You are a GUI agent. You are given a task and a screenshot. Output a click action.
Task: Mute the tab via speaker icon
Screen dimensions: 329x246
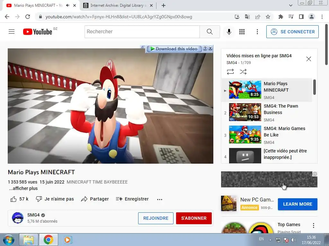pos(67,5)
